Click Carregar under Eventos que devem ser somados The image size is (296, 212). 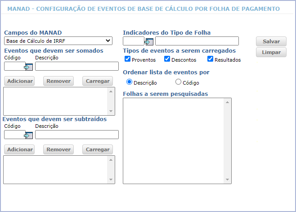[x=98, y=81]
